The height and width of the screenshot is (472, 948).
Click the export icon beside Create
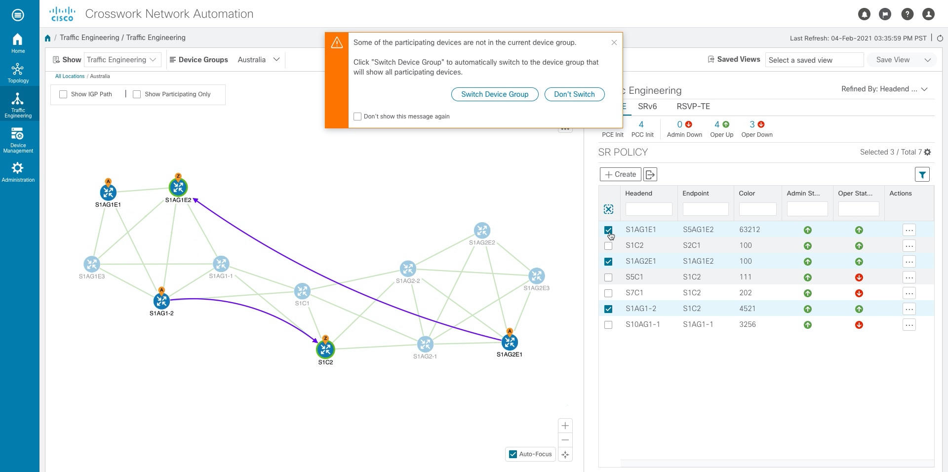(x=650, y=174)
